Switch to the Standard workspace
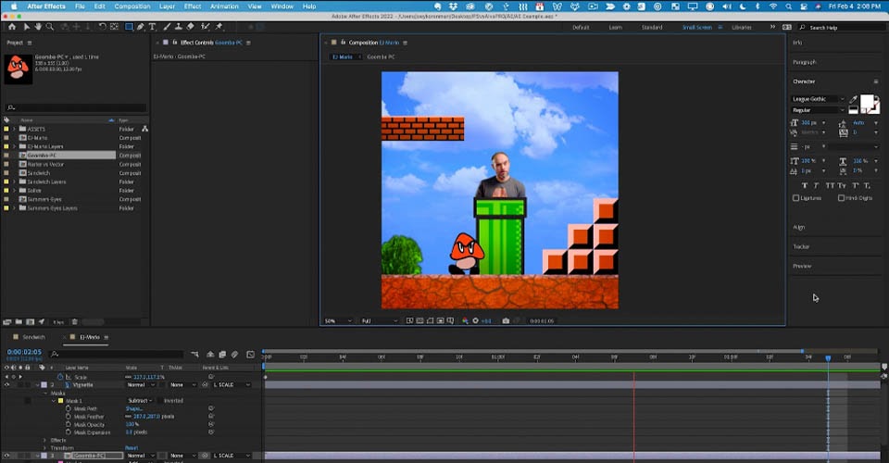This screenshot has width=889, height=463. (652, 27)
